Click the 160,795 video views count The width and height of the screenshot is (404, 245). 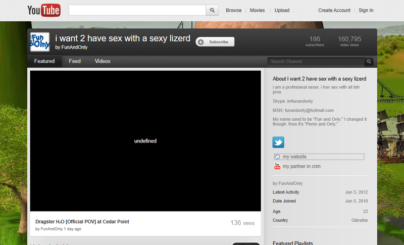(x=349, y=41)
